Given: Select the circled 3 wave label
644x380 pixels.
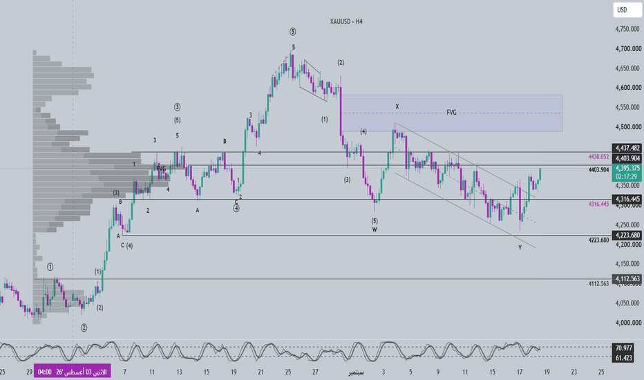Looking at the screenshot, I should pyautogui.click(x=177, y=107).
